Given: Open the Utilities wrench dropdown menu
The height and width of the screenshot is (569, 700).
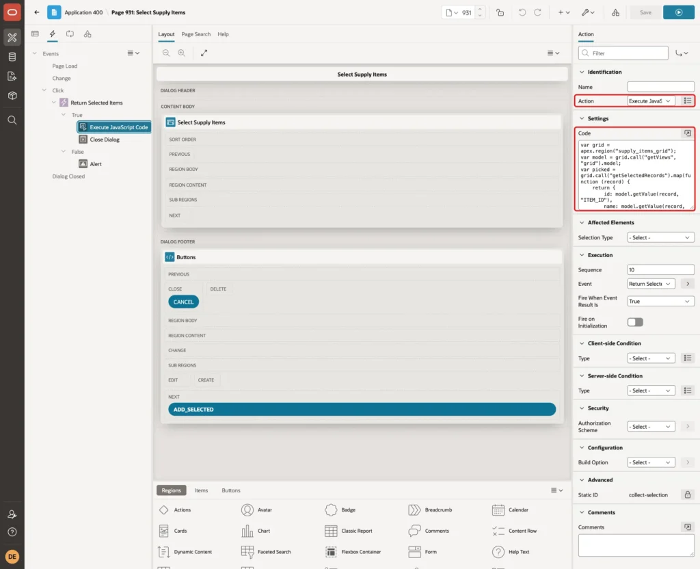Looking at the screenshot, I should (588, 12).
